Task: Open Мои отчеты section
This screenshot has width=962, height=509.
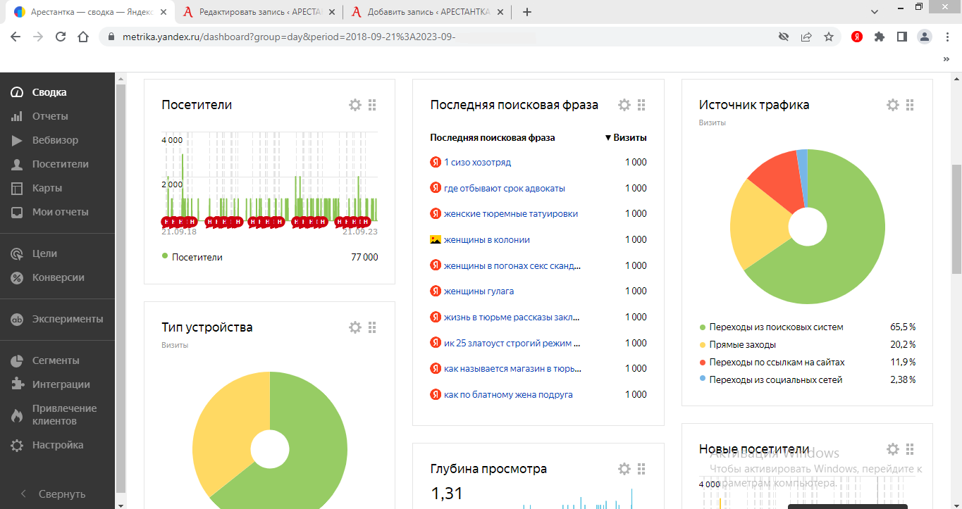Action: (x=60, y=212)
